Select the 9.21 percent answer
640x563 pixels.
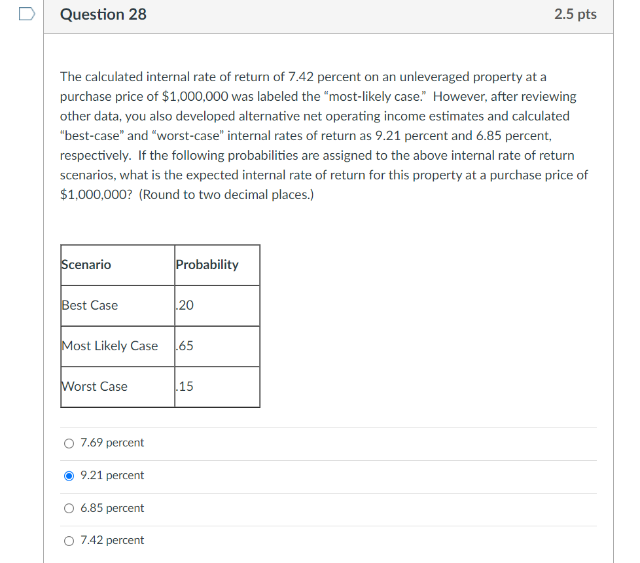click(69, 476)
